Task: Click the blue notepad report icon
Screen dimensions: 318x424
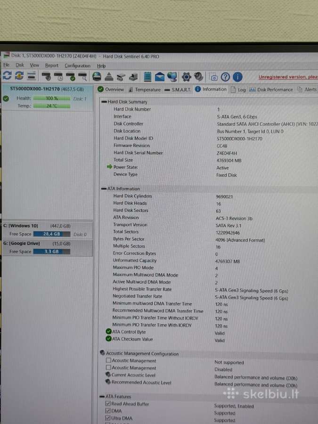Action: pos(147,77)
